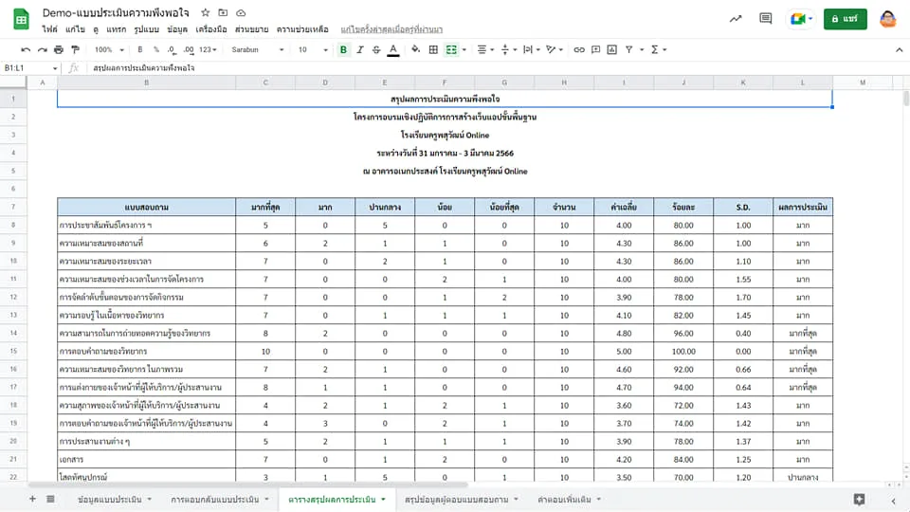Select the paint format tool

(75, 50)
